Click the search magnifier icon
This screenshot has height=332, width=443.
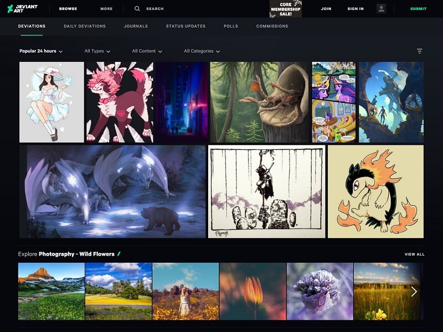(x=137, y=8)
